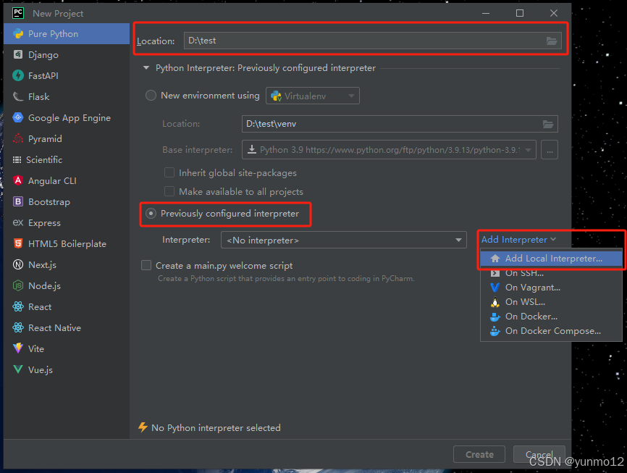Screen dimensions: 627x473
Task: Click the Django icon in the sidebar
Action: tap(18, 54)
